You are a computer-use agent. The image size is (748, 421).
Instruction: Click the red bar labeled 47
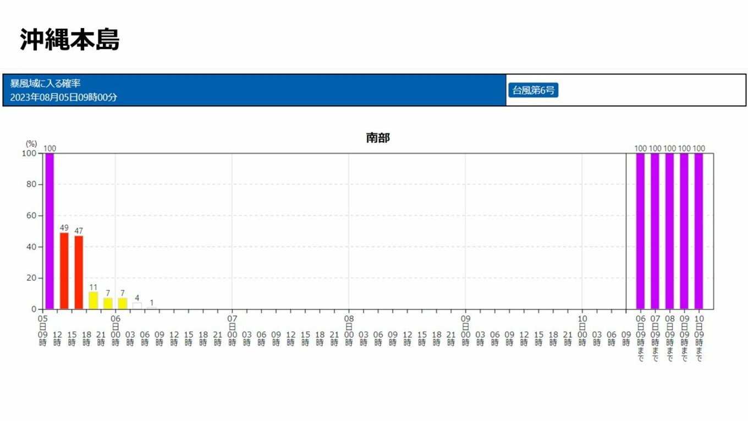point(79,272)
